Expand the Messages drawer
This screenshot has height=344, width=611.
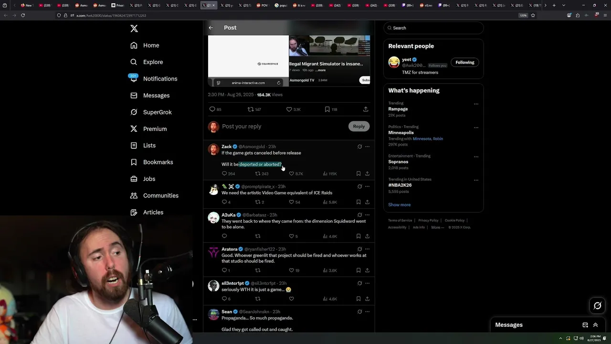coord(595,325)
